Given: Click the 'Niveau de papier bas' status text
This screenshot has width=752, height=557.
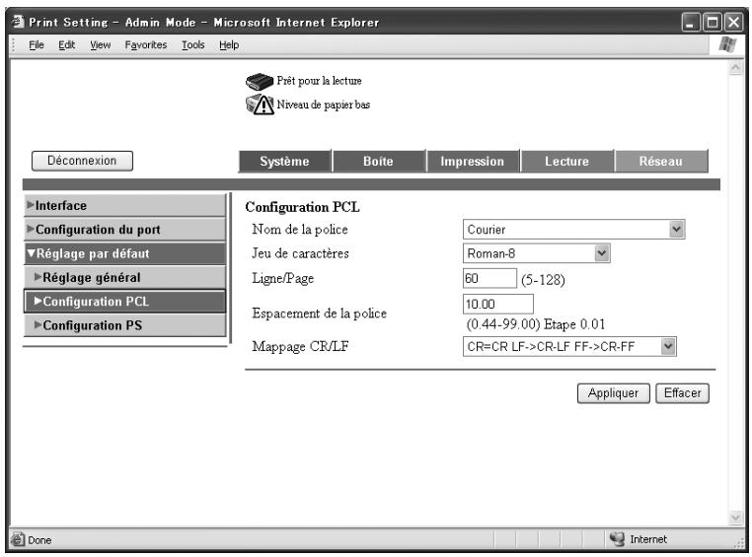Looking at the screenshot, I should click(x=324, y=104).
